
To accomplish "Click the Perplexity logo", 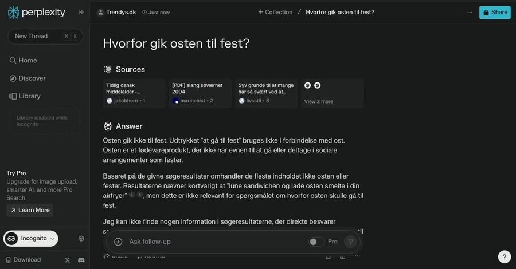I will point(37,12).
